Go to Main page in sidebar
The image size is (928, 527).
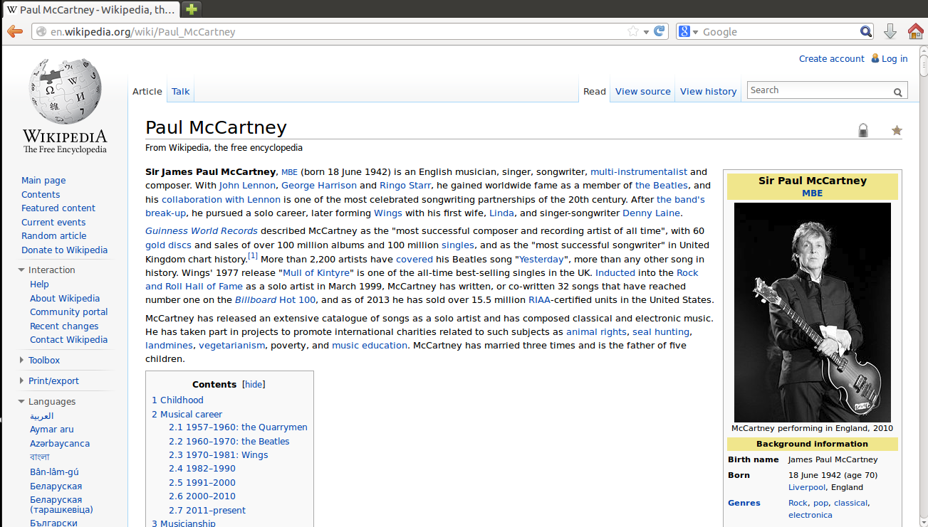click(43, 181)
